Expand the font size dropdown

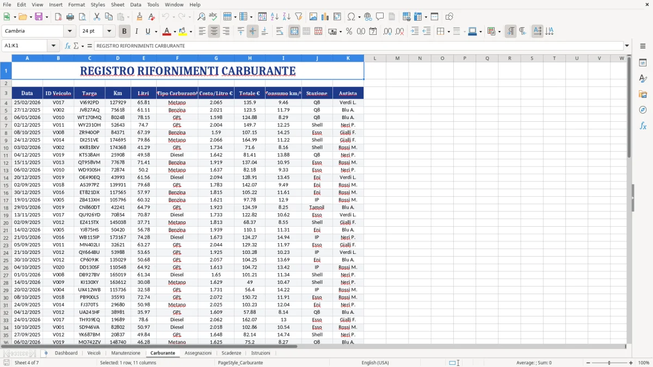click(x=108, y=31)
